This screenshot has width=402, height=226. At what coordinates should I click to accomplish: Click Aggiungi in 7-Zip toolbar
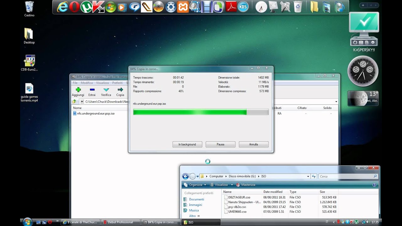click(78, 92)
